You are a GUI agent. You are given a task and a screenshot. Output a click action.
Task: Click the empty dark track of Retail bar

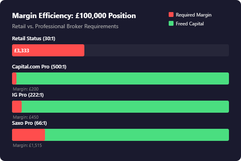[157, 50]
